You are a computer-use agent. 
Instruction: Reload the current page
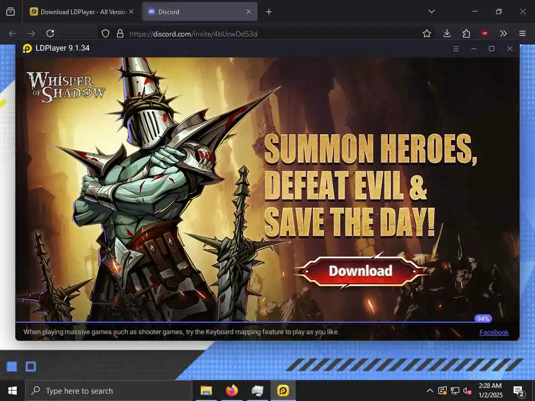click(50, 33)
